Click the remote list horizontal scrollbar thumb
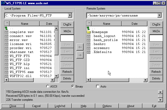Viewport: 167px width, 110px height. coord(110,80)
